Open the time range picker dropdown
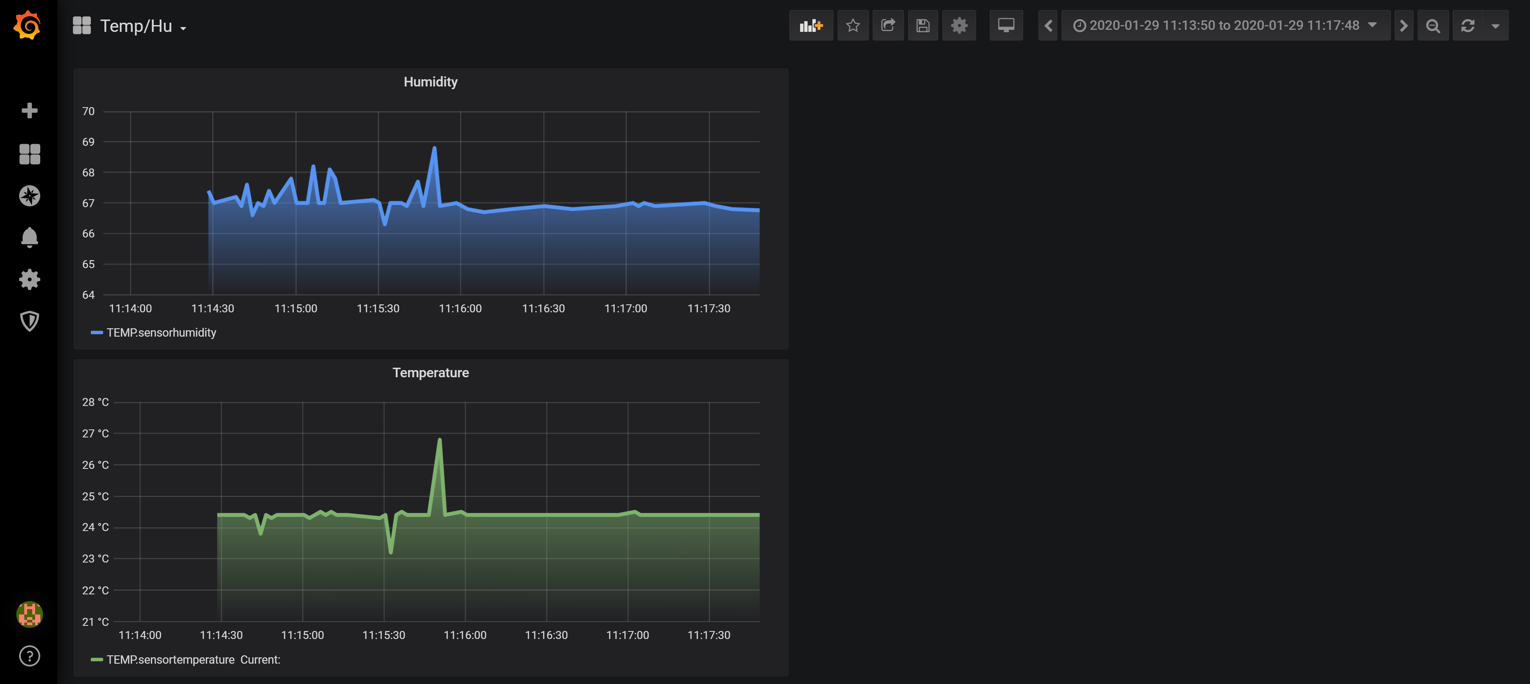 pos(1224,25)
